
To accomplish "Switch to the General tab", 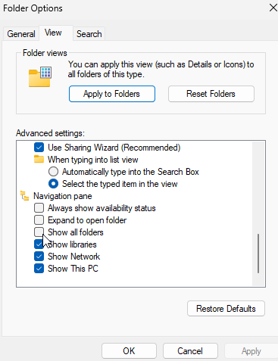I will point(21,34).
